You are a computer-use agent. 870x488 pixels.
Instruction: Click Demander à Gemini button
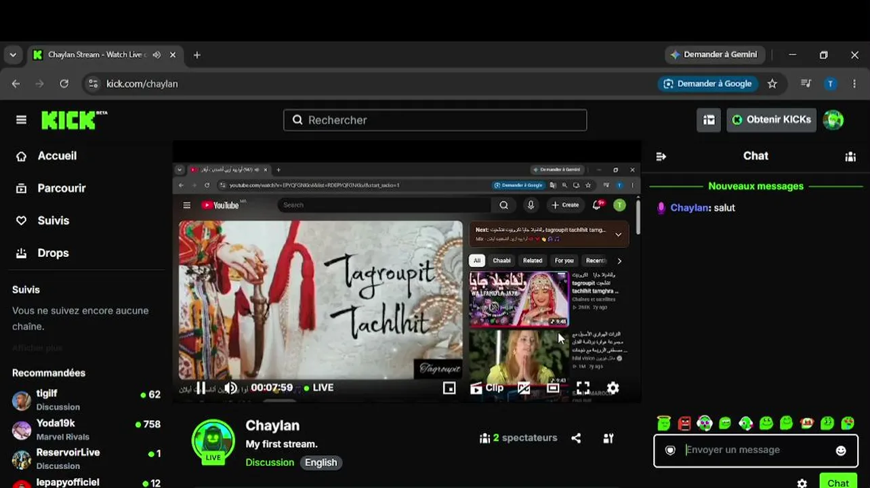coord(715,55)
